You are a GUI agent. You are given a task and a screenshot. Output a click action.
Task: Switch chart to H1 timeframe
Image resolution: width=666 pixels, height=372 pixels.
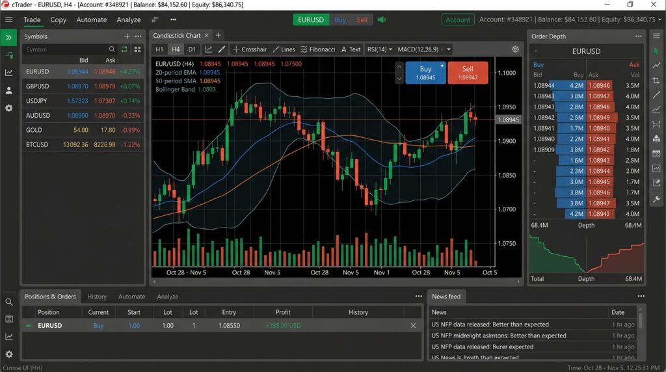(159, 49)
